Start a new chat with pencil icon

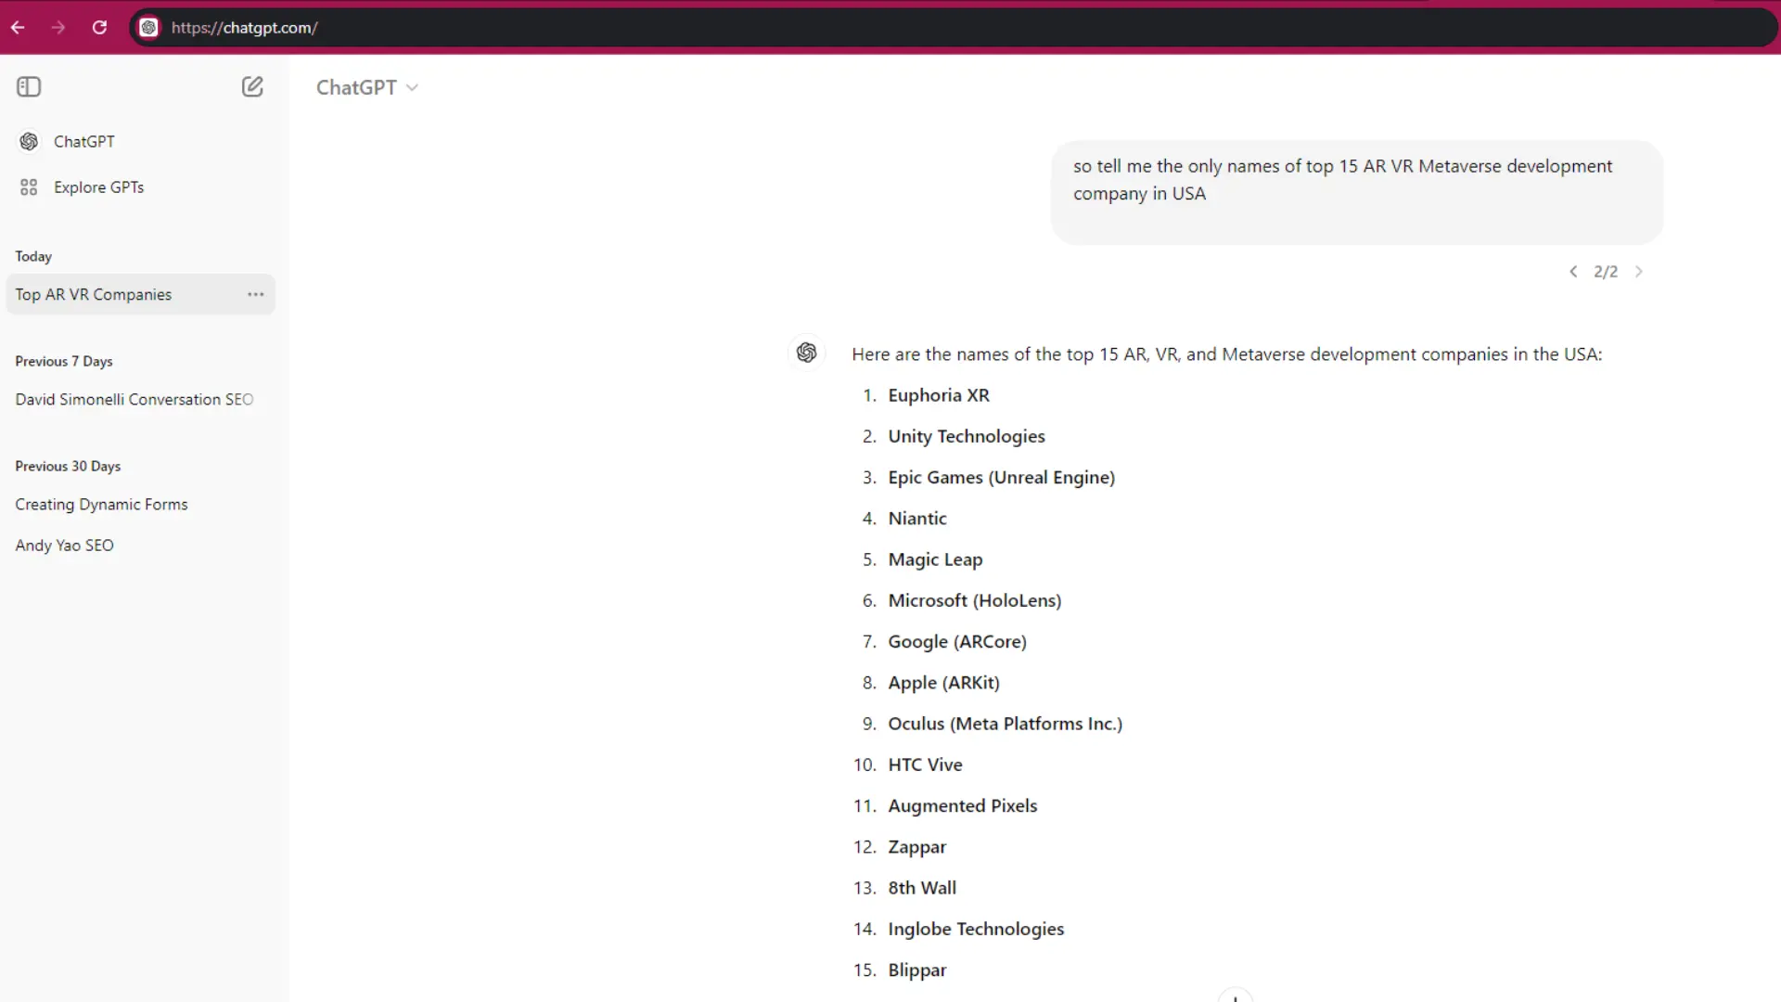[252, 87]
